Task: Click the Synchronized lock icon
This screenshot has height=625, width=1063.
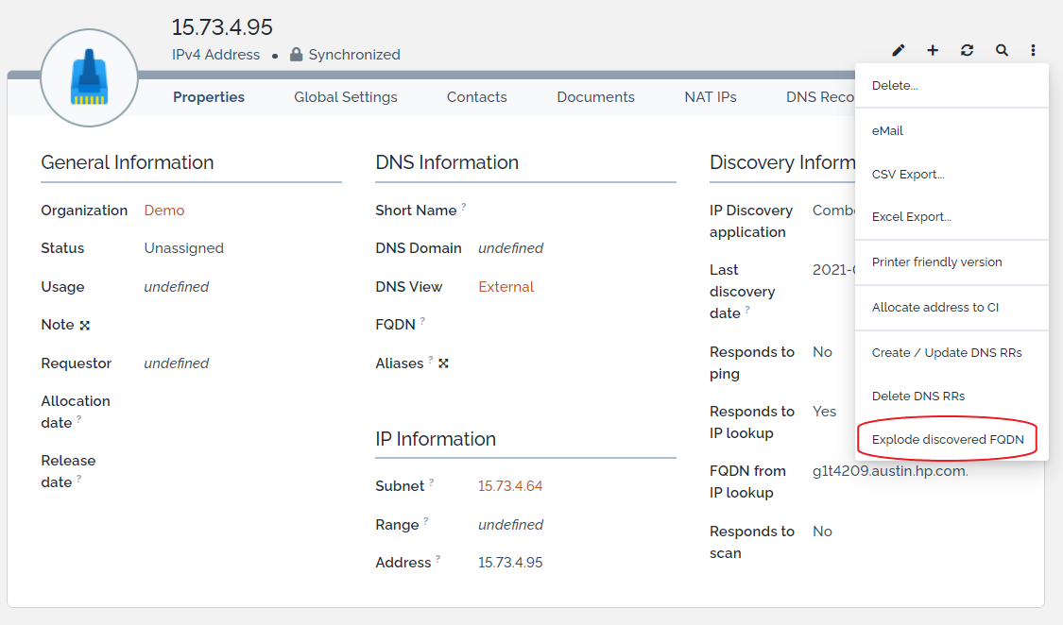Action: point(296,55)
